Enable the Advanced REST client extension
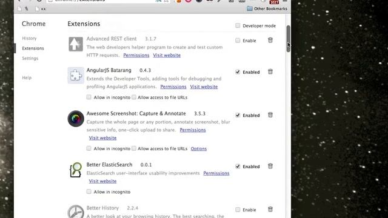 (238, 41)
